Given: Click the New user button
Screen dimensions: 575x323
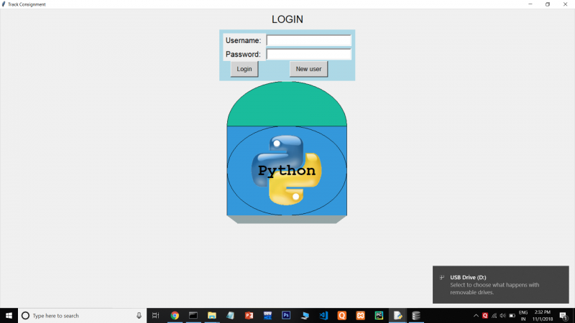Looking at the screenshot, I should click(308, 69).
